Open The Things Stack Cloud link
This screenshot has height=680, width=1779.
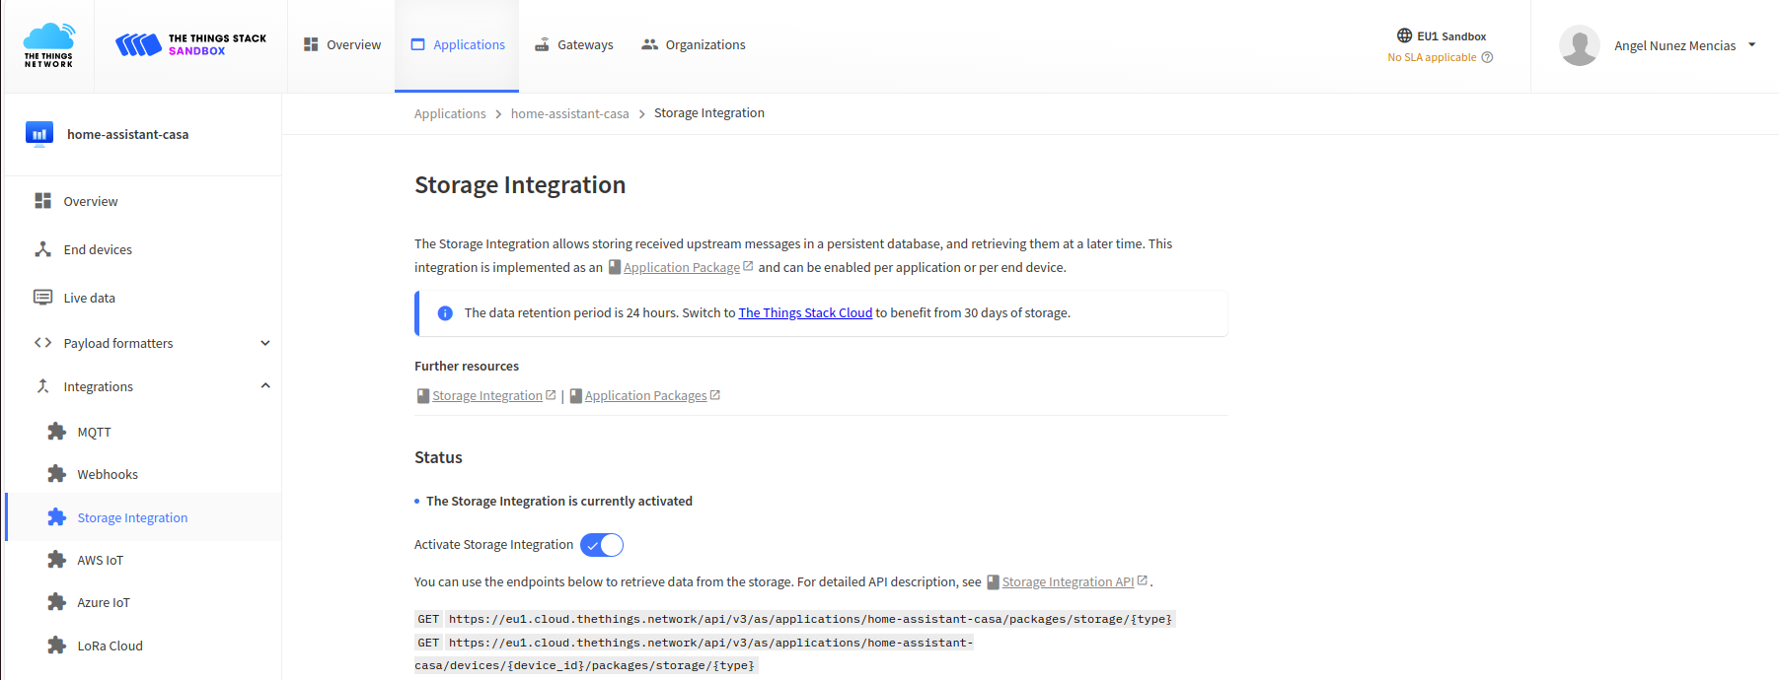click(x=805, y=313)
